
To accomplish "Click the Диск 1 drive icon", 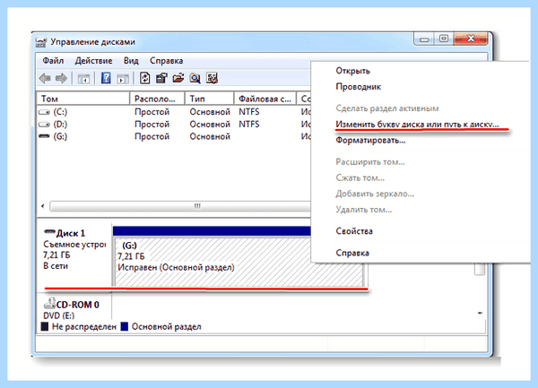I will pos(49,232).
